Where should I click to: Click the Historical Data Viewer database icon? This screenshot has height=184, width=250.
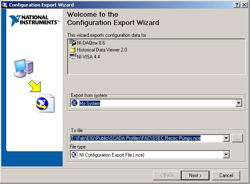pyautogui.click(x=73, y=50)
